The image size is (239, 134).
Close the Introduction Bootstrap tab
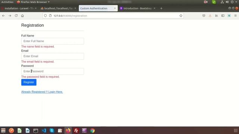154,8
